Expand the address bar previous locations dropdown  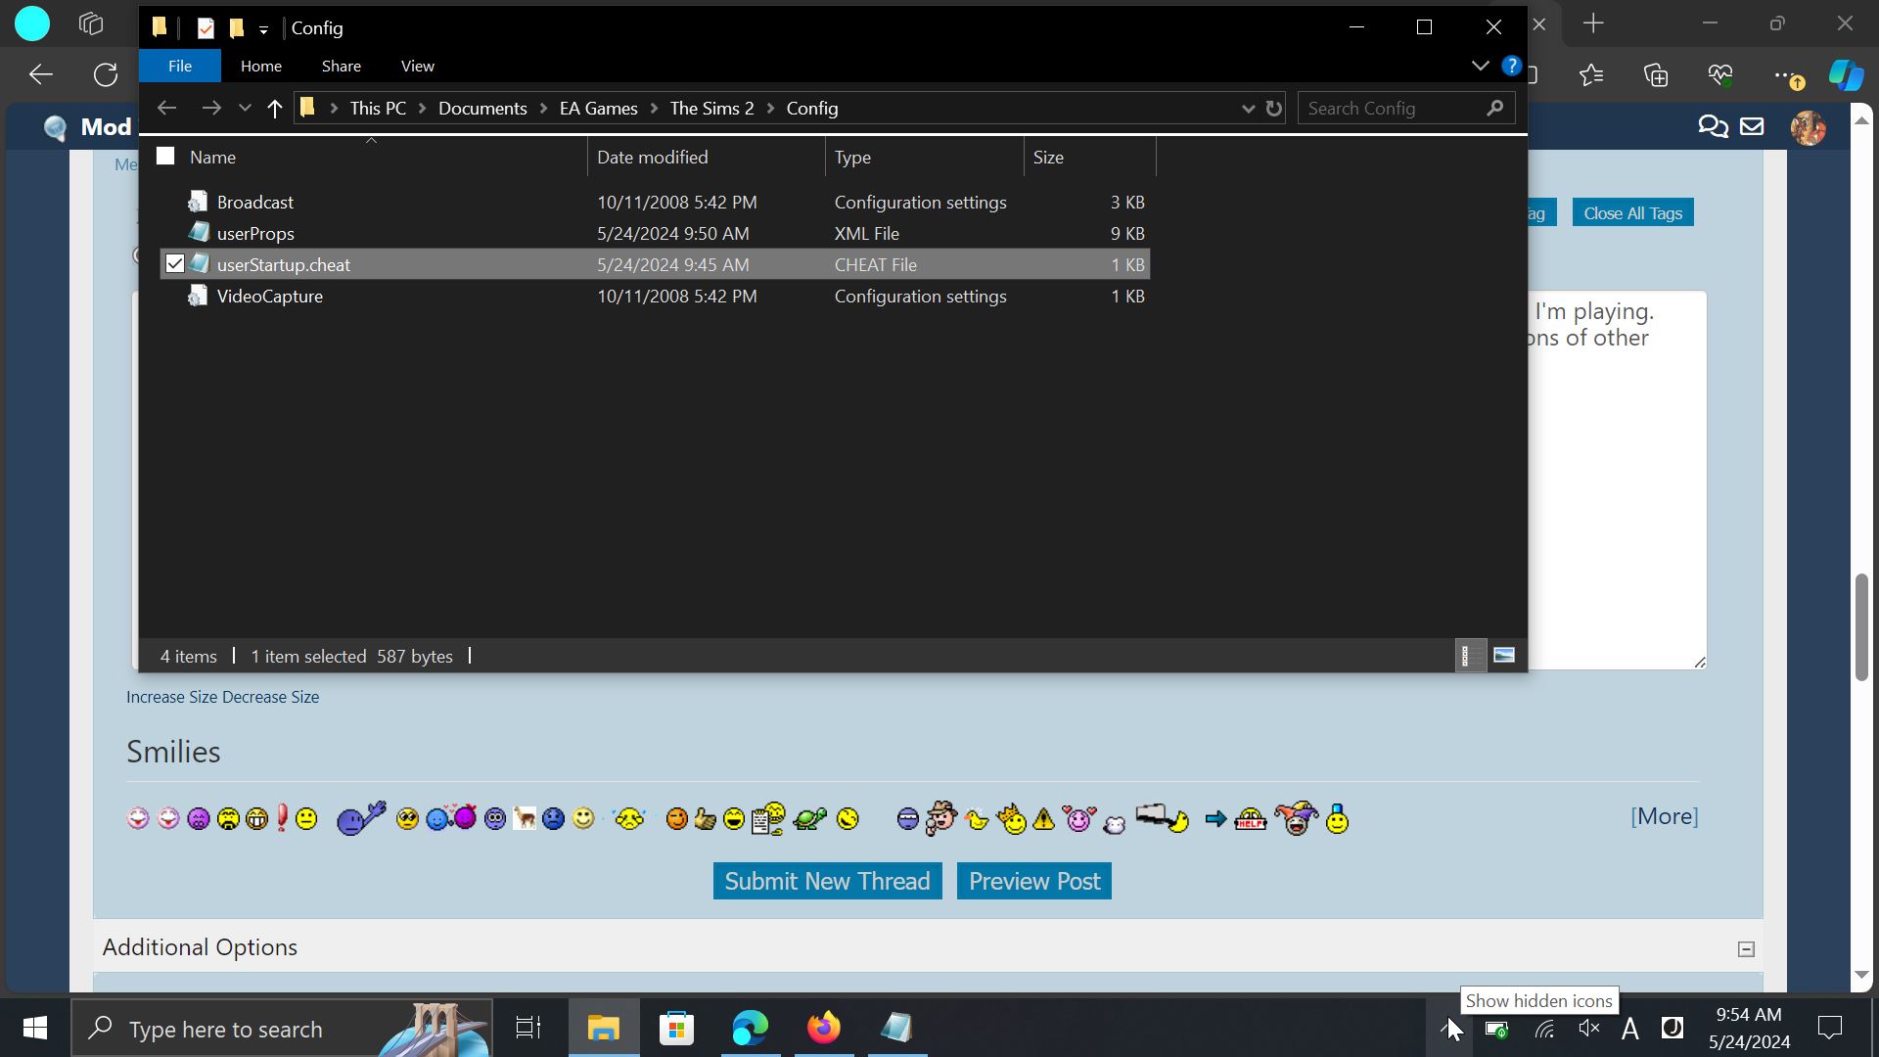1246,108
